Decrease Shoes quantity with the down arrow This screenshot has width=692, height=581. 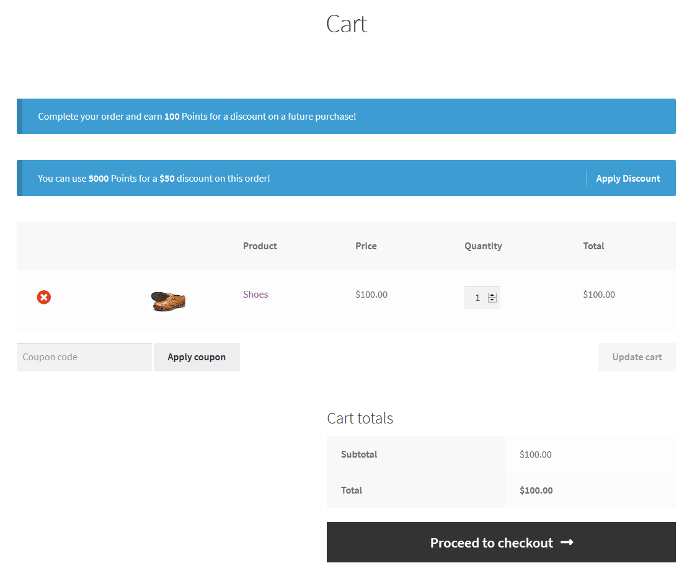coord(492,301)
